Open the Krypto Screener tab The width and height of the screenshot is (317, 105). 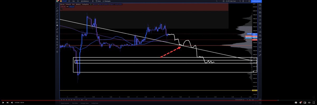[65, 103]
